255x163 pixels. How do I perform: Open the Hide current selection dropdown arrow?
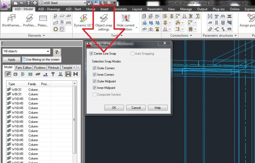click(x=136, y=27)
